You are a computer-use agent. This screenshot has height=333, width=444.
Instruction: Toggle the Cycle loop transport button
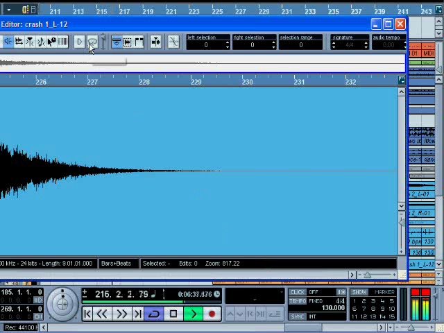pos(154,314)
